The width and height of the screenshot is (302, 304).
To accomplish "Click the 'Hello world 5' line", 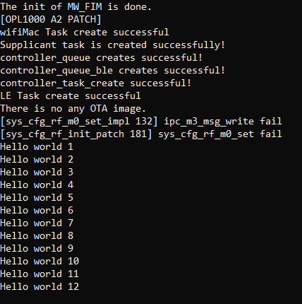I will pyautogui.click(x=37, y=197).
